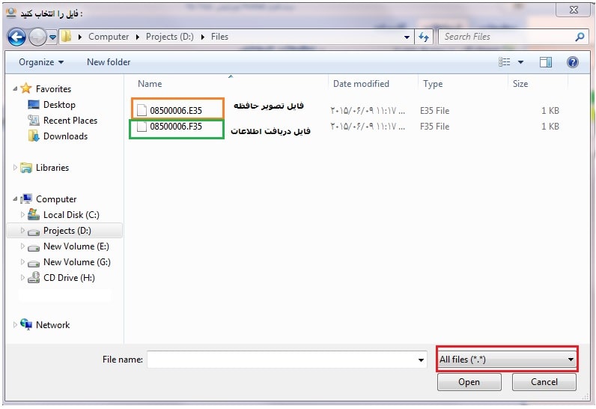Viewport: 596px width, 409px height.
Task: Click the Desktop monitor icon
Action: coord(34,105)
